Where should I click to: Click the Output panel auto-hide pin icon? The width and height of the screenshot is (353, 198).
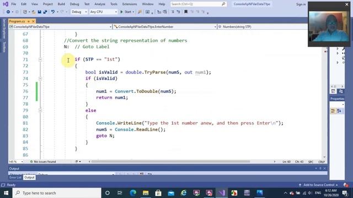[x=320, y=168]
